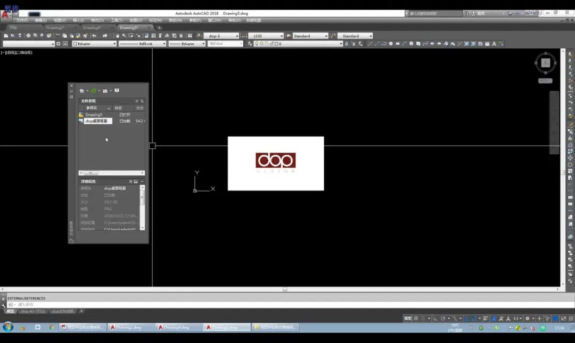Viewport: 575px width, 343px height.
Task: Switch to Drawing2.dwg taskbar button
Action: point(130,327)
